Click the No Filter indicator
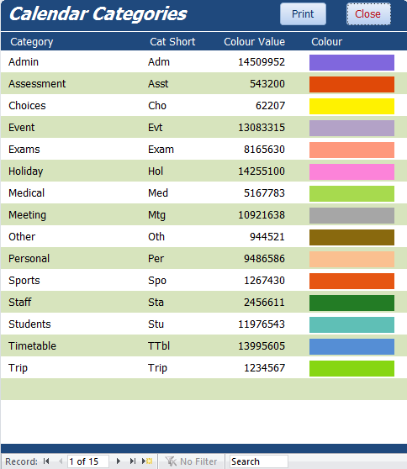The image size is (407, 469). pos(191,461)
